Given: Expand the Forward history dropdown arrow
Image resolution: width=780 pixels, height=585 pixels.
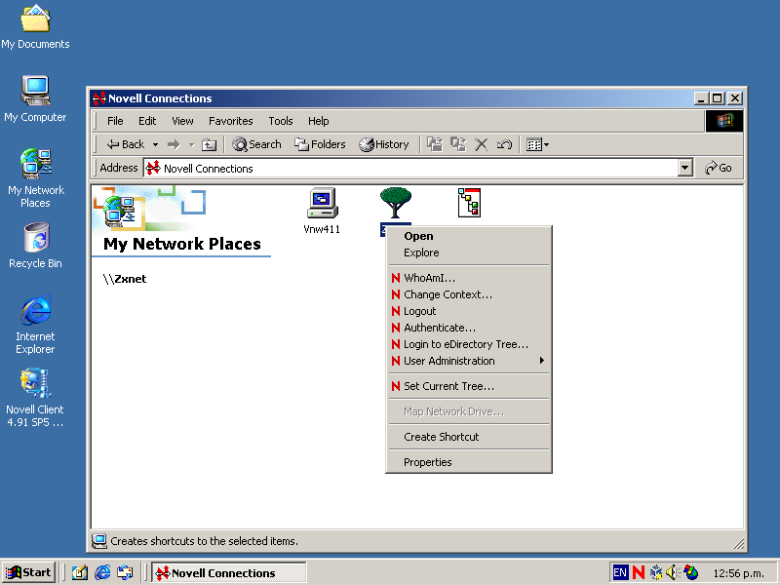Looking at the screenshot, I should pos(191,144).
